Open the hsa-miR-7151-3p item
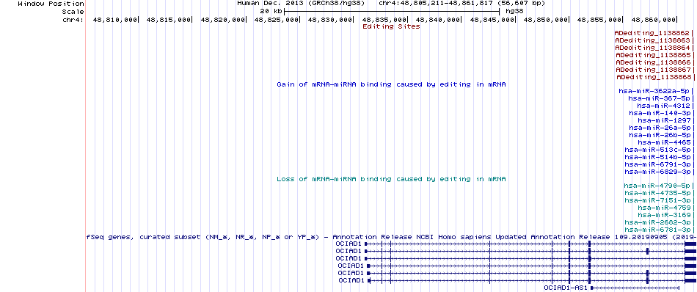This screenshot has width=697, height=292. click(x=657, y=200)
